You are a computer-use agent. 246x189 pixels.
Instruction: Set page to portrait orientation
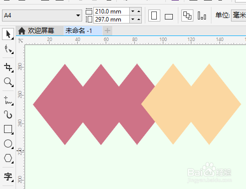[154, 15]
